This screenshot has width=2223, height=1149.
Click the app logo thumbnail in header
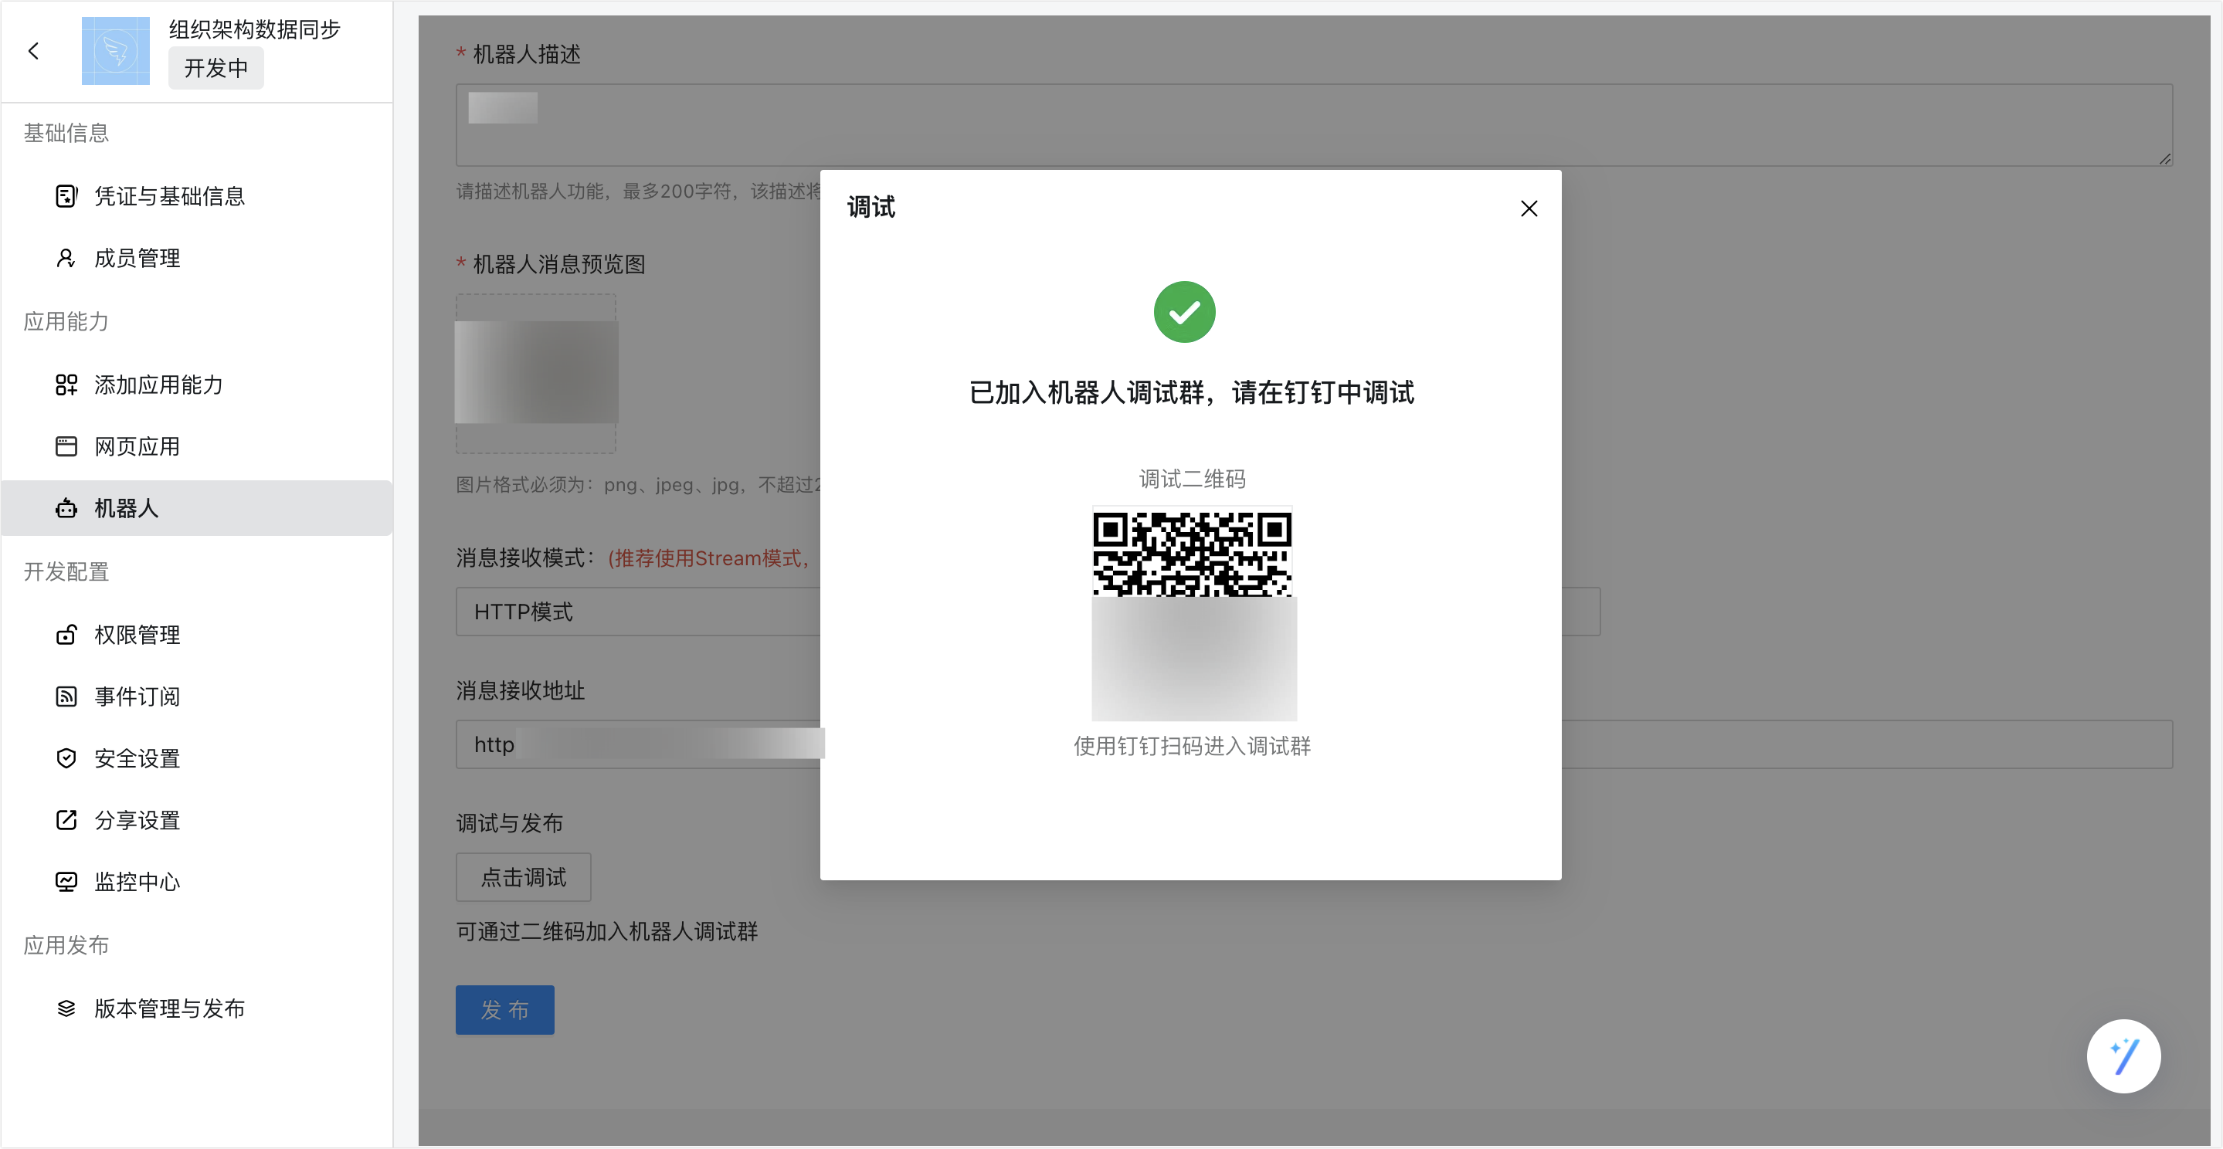[116, 51]
